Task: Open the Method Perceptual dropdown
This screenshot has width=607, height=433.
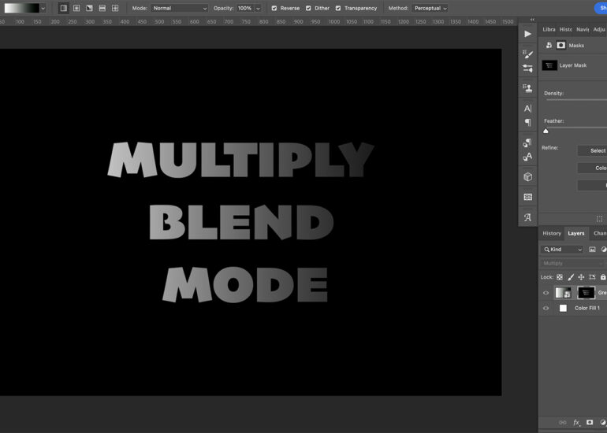Action: (x=430, y=8)
